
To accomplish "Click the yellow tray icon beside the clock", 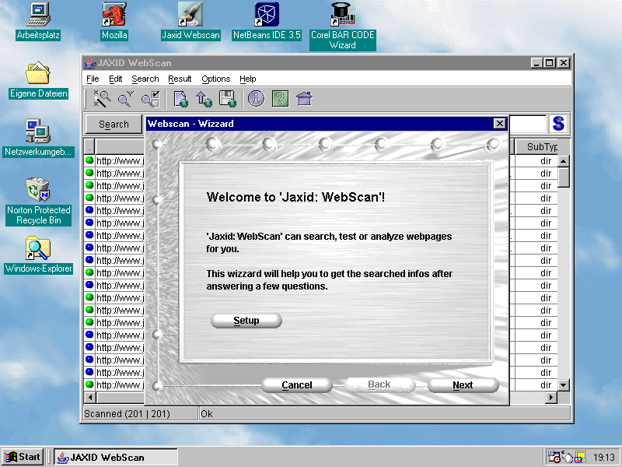I will pyautogui.click(x=580, y=458).
